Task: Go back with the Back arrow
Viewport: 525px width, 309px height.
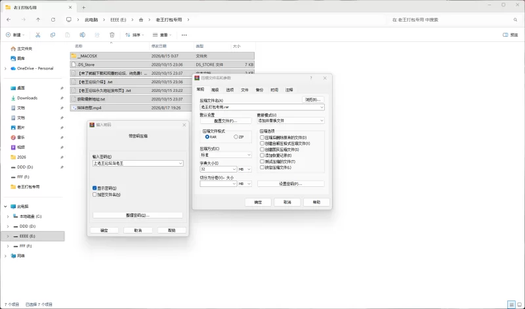Action: click(x=9, y=20)
